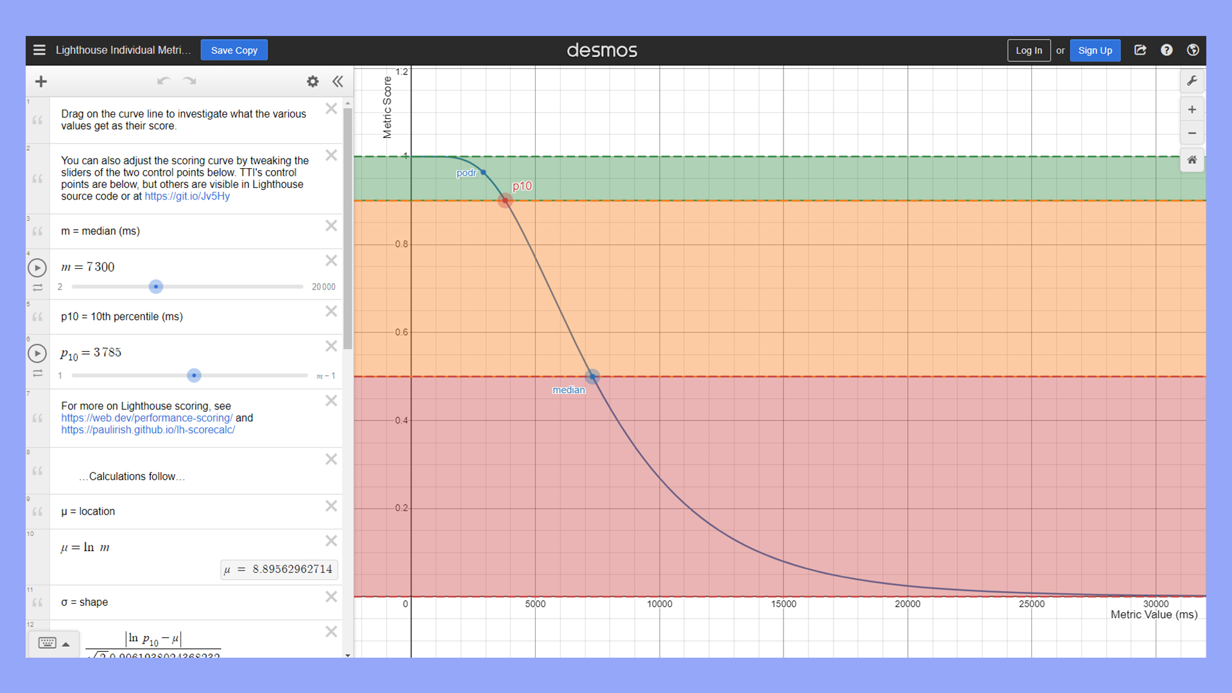Image resolution: width=1232 pixels, height=693 pixels.
Task: Open the graph settings wrench
Action: tap(1192, 80)
